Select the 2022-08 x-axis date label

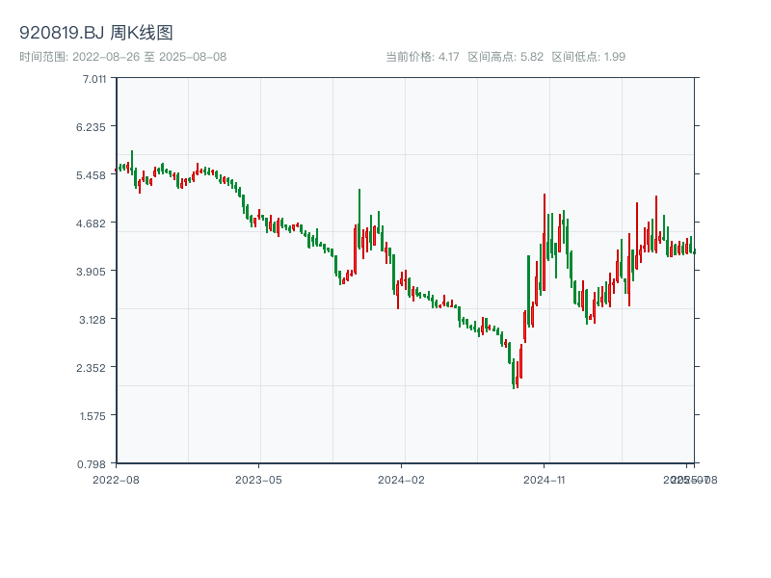(x=116, y=479)
